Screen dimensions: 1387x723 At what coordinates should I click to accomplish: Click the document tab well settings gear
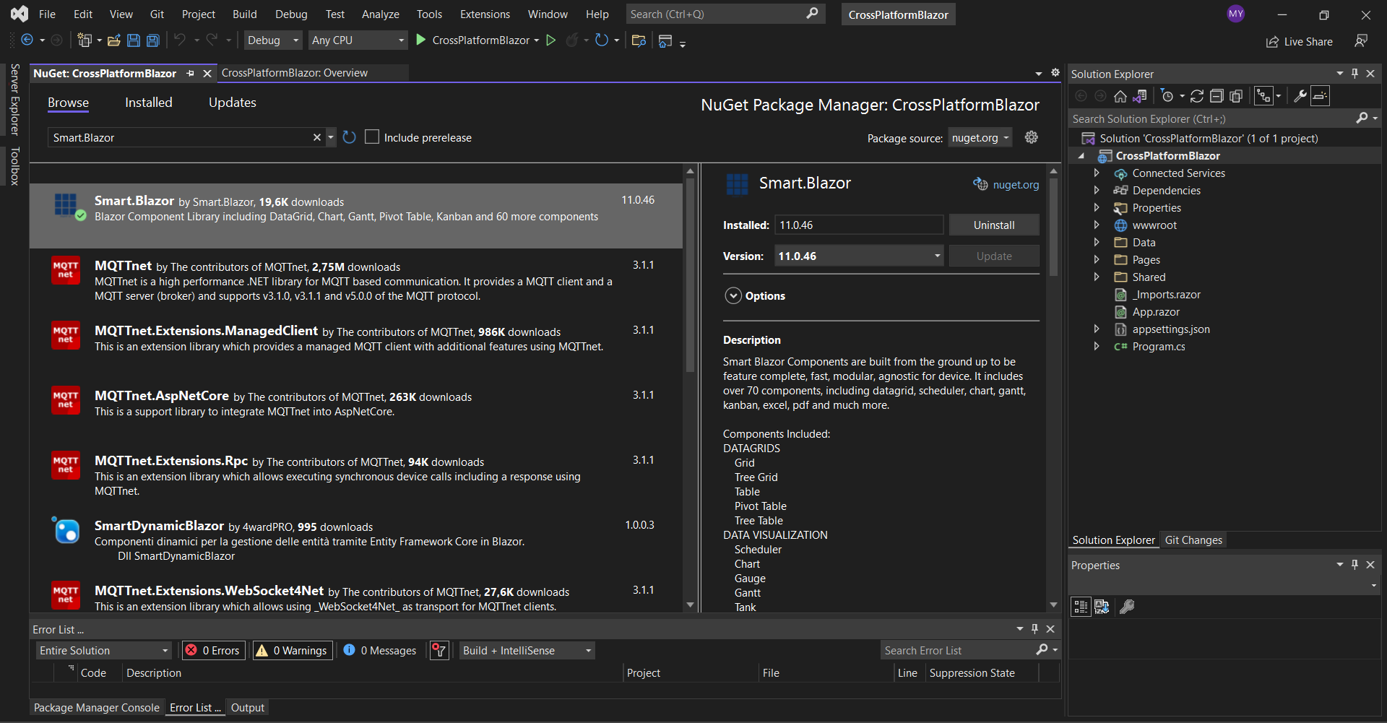click(x=1055, y=73)
